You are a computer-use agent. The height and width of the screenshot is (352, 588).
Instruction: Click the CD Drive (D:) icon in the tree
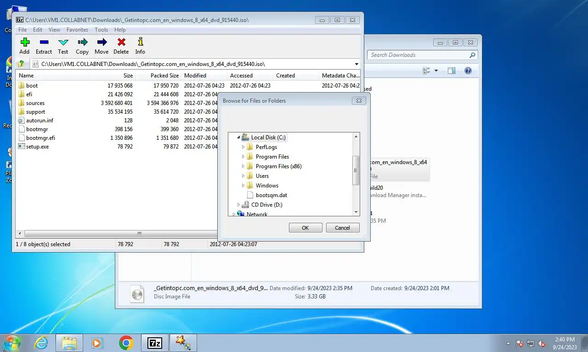[245, 204]
